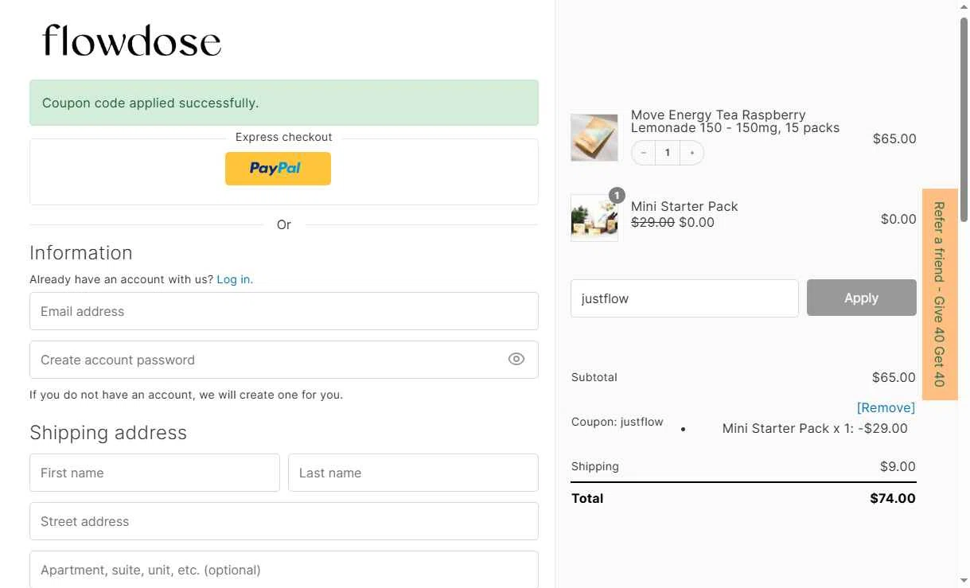
Task: Click the Shipping address heading
Action: (108, 433)
